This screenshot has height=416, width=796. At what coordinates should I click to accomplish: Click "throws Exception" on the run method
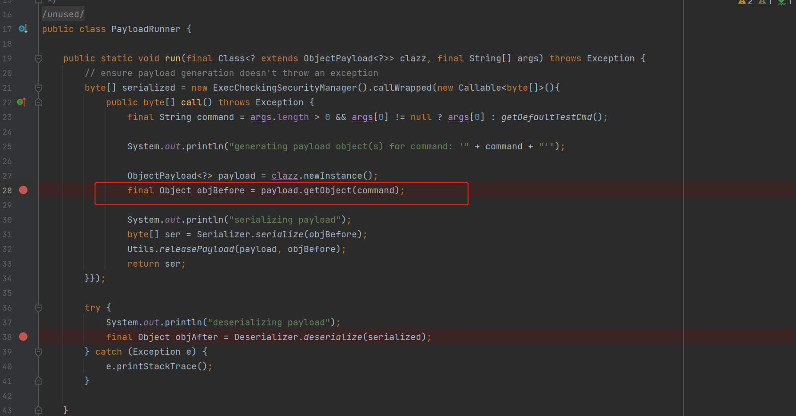click(592, 58)
